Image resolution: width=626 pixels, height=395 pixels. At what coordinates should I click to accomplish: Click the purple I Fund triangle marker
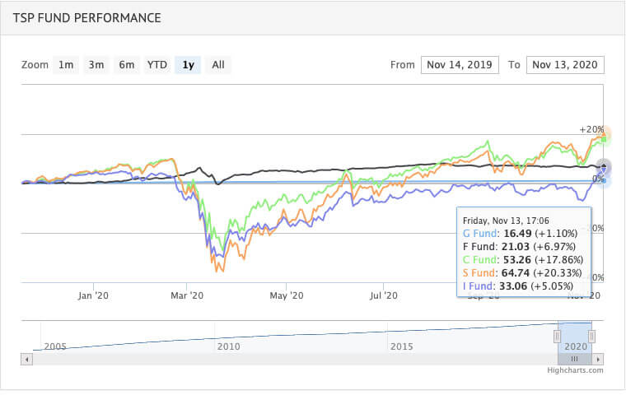[605, 169]
